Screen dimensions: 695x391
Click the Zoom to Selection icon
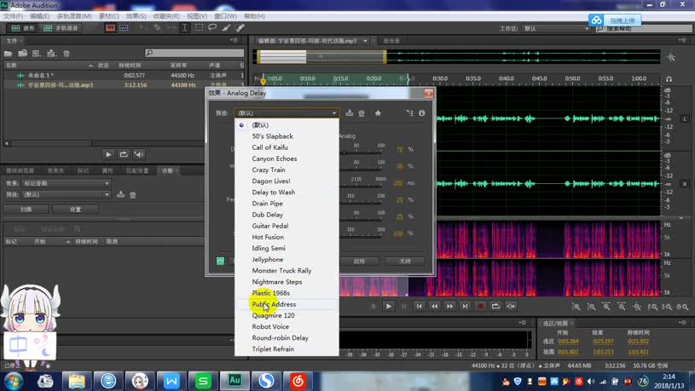click(682, 307)
